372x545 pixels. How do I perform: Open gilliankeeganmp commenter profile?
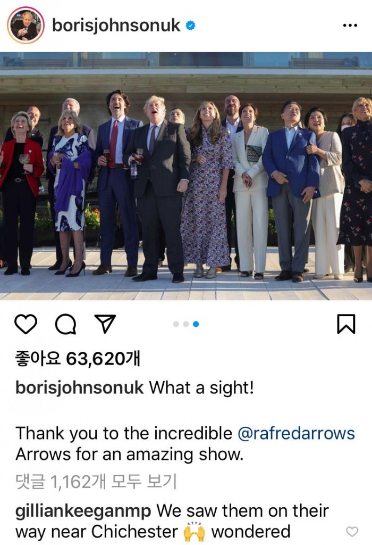(83, 511)
